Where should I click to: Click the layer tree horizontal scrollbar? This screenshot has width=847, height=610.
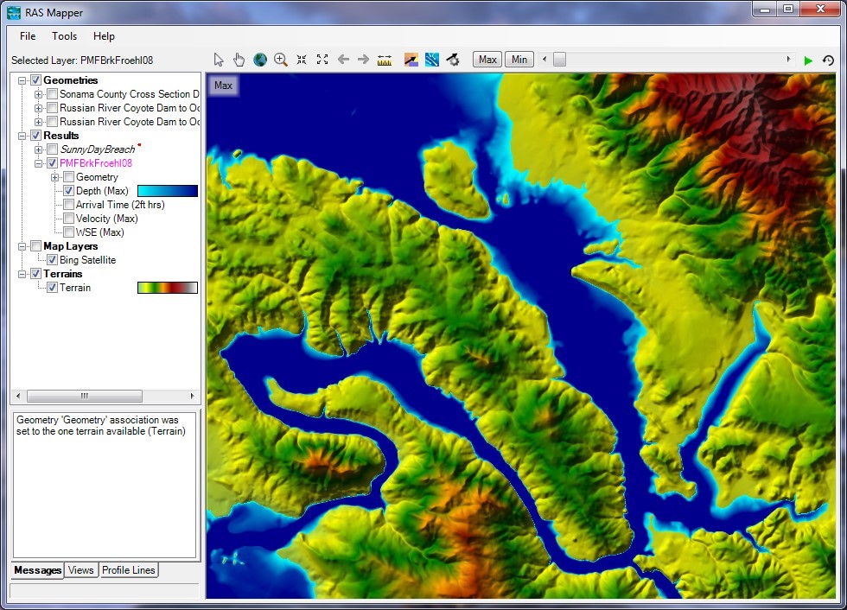pos(84,396)
